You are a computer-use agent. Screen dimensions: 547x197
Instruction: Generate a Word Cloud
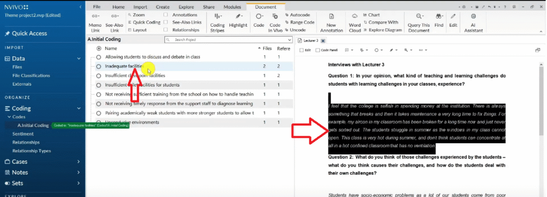click(355, 23)
